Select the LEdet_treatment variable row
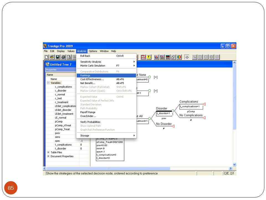Image resolution: width=266 pixels, height=200 pixels. pos(64,114)
